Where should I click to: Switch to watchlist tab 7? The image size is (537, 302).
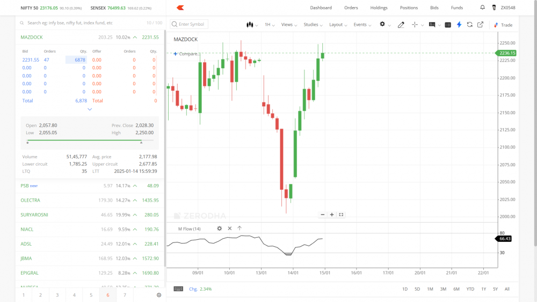125,295
